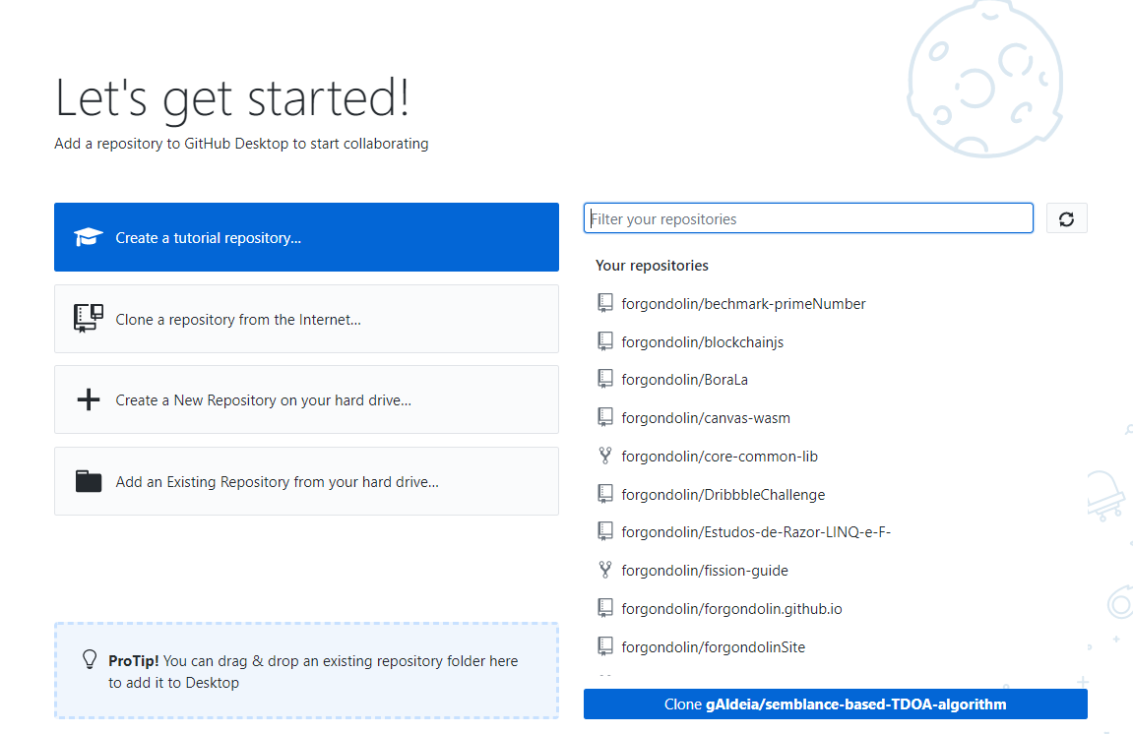Click the Your repositories heading
This screenshot has width=1133, height=734.
tap(652, 265)
